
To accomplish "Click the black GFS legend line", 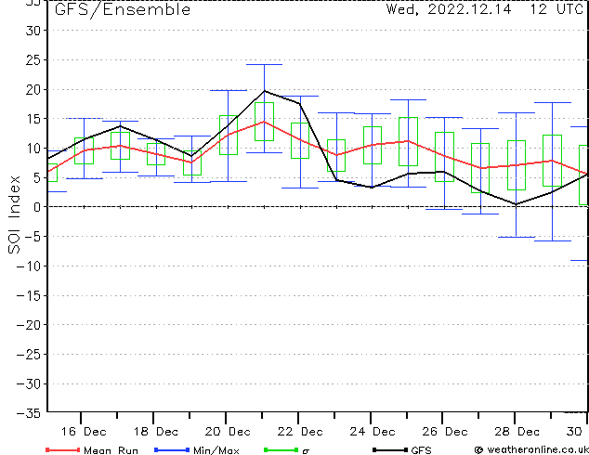I will pos(390,449).
